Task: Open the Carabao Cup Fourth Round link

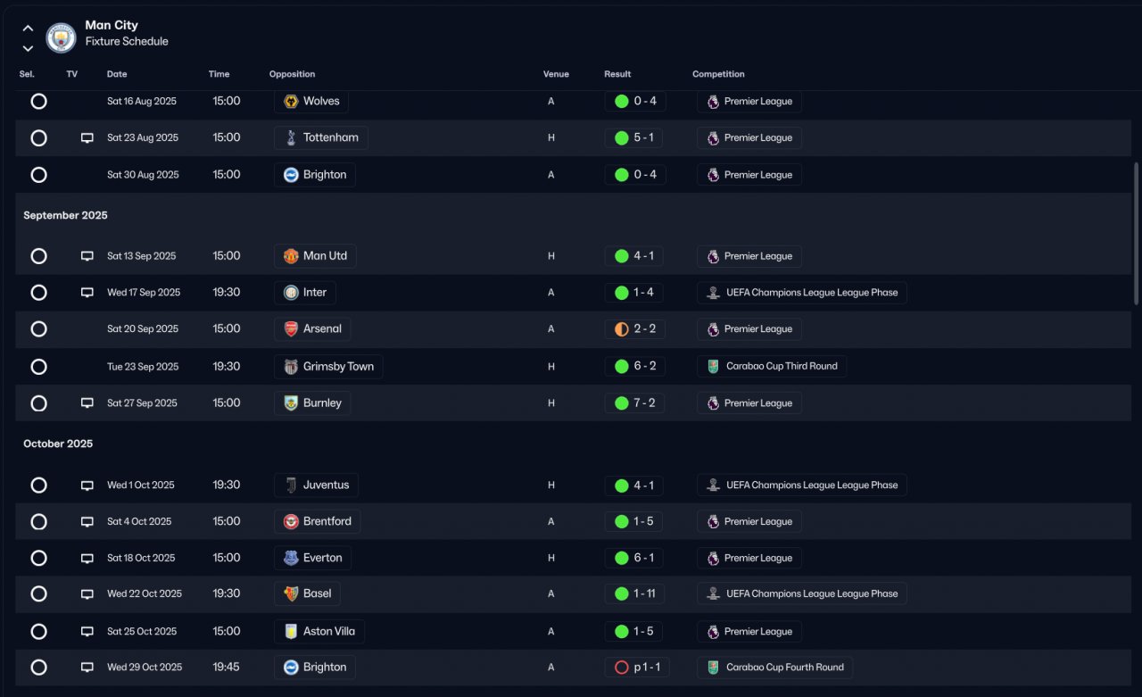Action: tap(774, 668)
